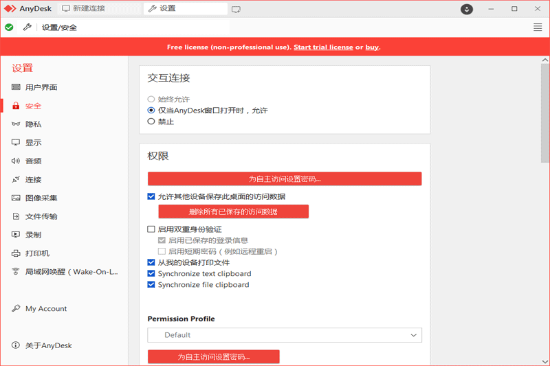
Task: Click the AnyDesk logo icon
Action: (x=10, y=9)
